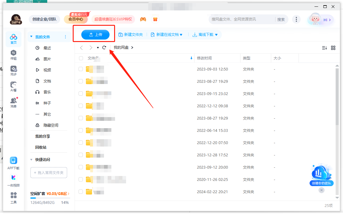
Task: Close the 创建你的团队 floating promo
Action: (321, 190)
